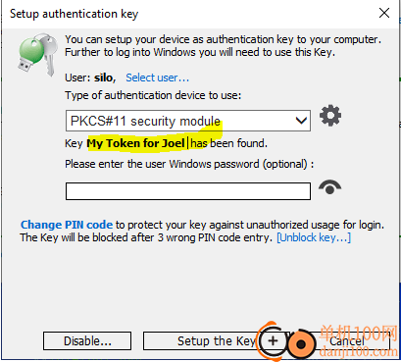
Task: Click the Type of authentication device label
Action: [153, 95]
